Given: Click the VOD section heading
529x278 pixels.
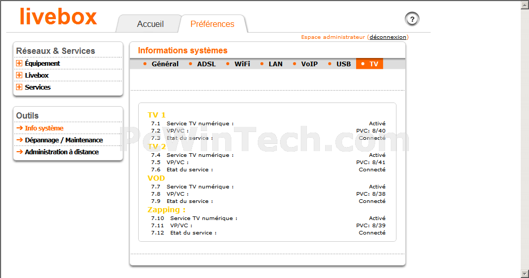Looking at the screenshot, I should [x=156, y=178].
